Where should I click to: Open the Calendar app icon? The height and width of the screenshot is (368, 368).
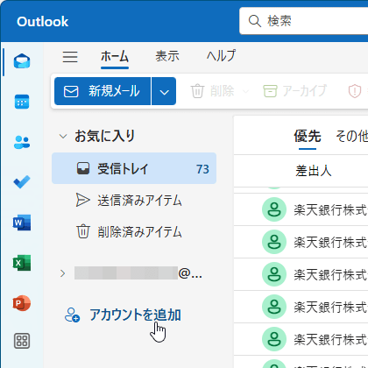coord(22,102)
